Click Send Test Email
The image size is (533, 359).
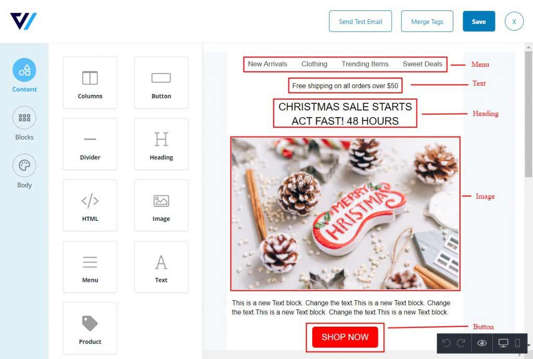click(360, 21)
